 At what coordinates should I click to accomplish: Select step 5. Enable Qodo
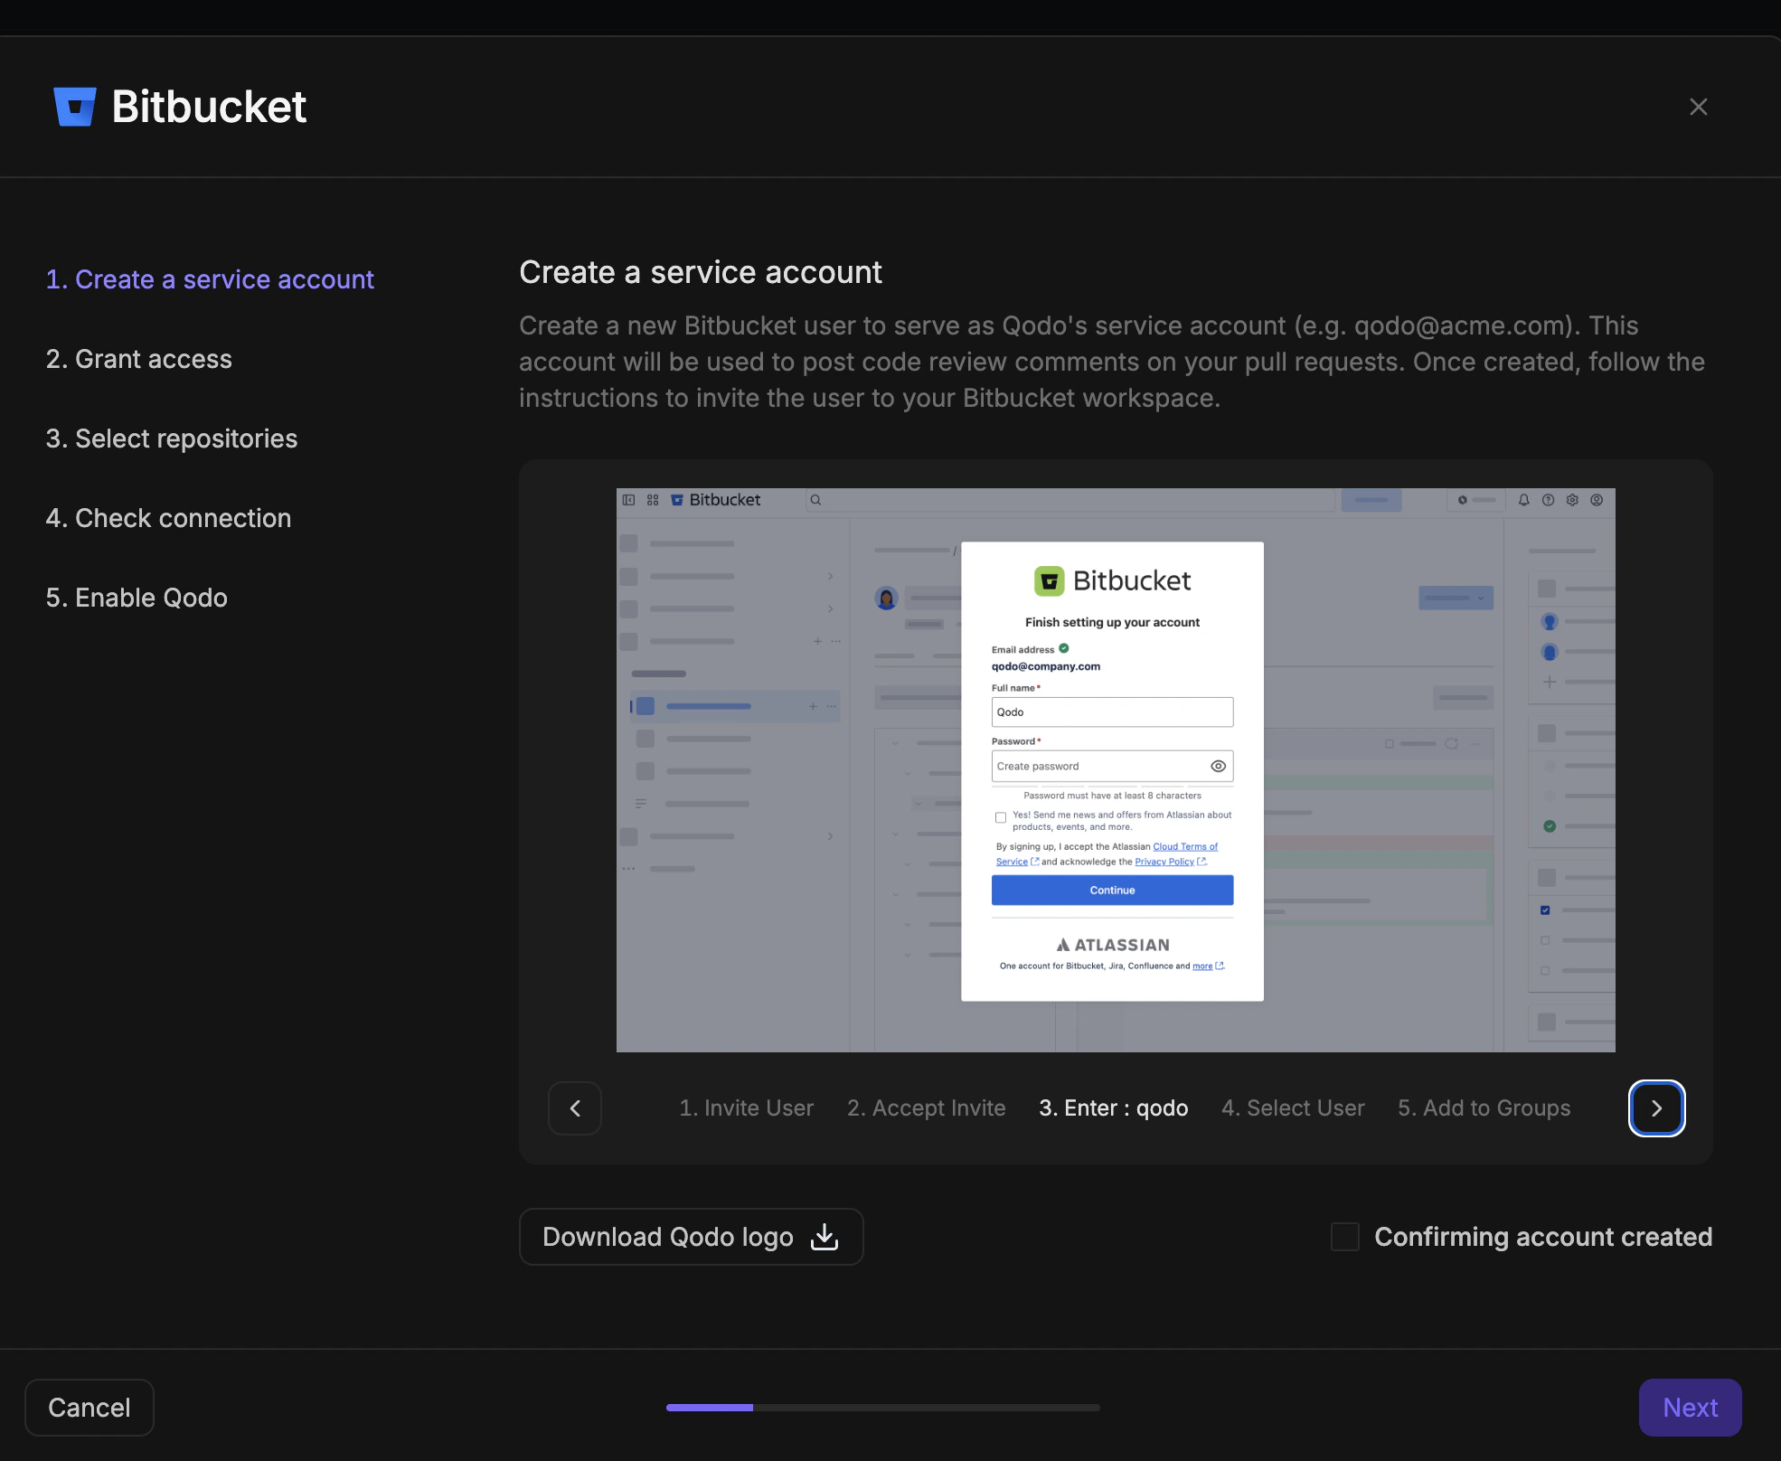point(137,598)
